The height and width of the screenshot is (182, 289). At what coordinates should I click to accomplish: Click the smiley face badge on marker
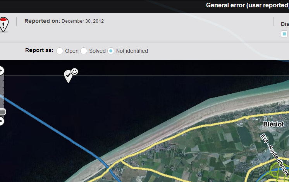74,71
